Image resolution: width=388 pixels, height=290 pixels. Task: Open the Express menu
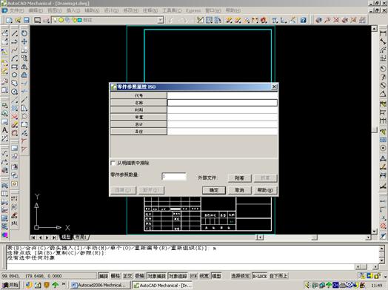193,10
